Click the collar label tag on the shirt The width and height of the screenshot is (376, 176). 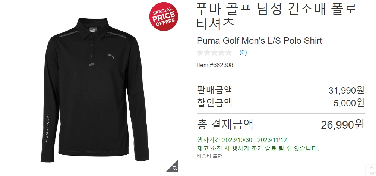[93, 29]
